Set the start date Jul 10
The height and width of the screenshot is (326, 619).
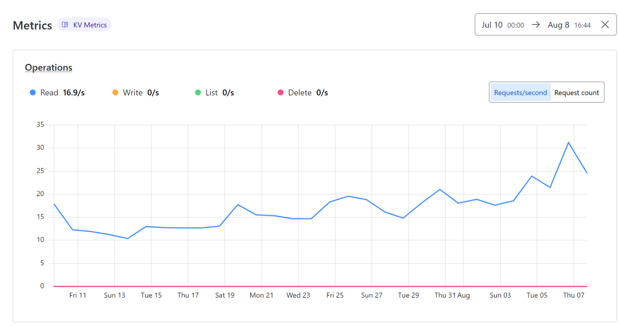(x=492, y=25)
